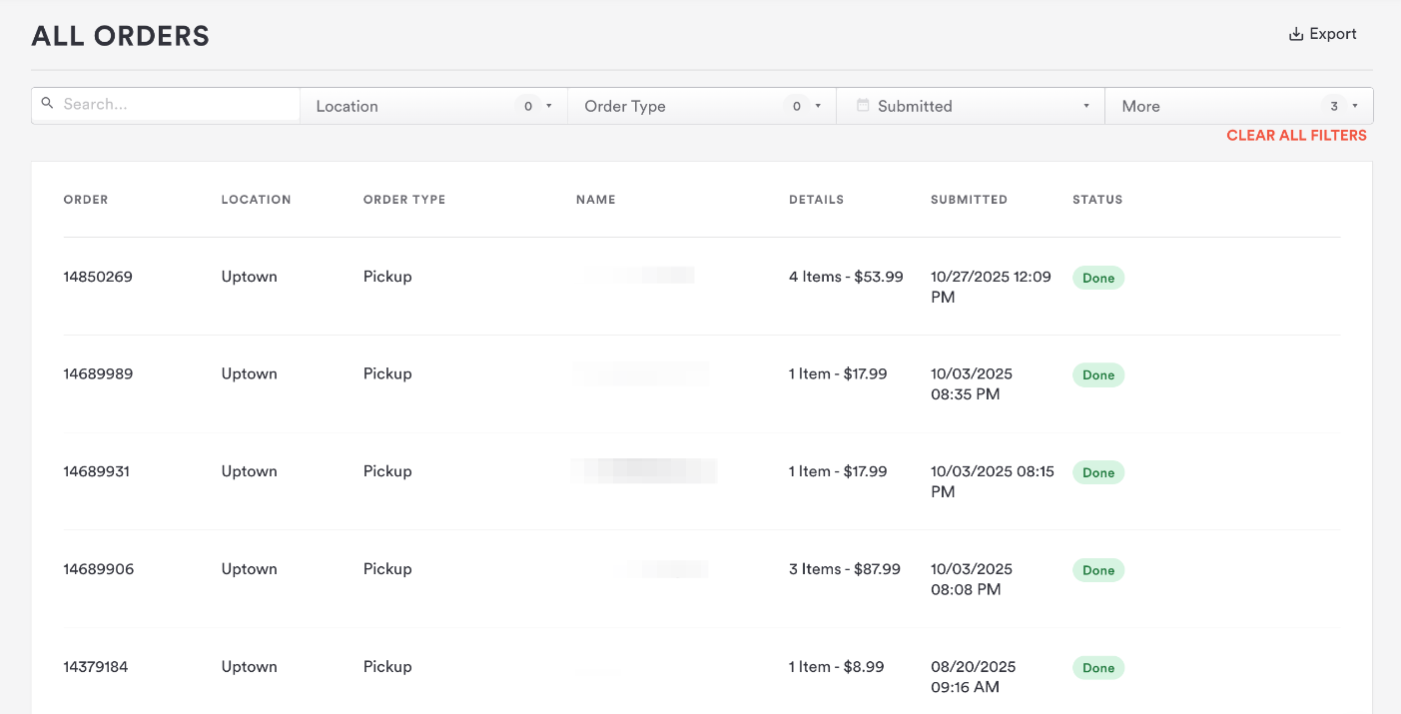Screen dimensions: 1401x714
Task: Open order 14689906
Action: [x=98, y=569]
